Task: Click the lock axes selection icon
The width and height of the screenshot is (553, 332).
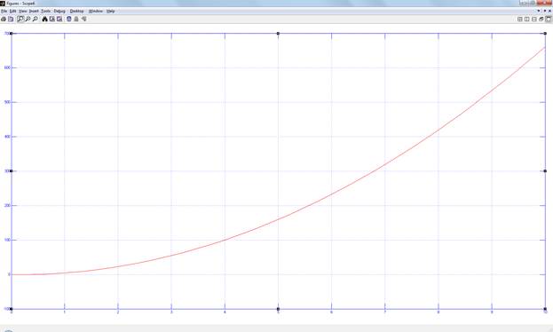Action: click(x=76, y=19)
